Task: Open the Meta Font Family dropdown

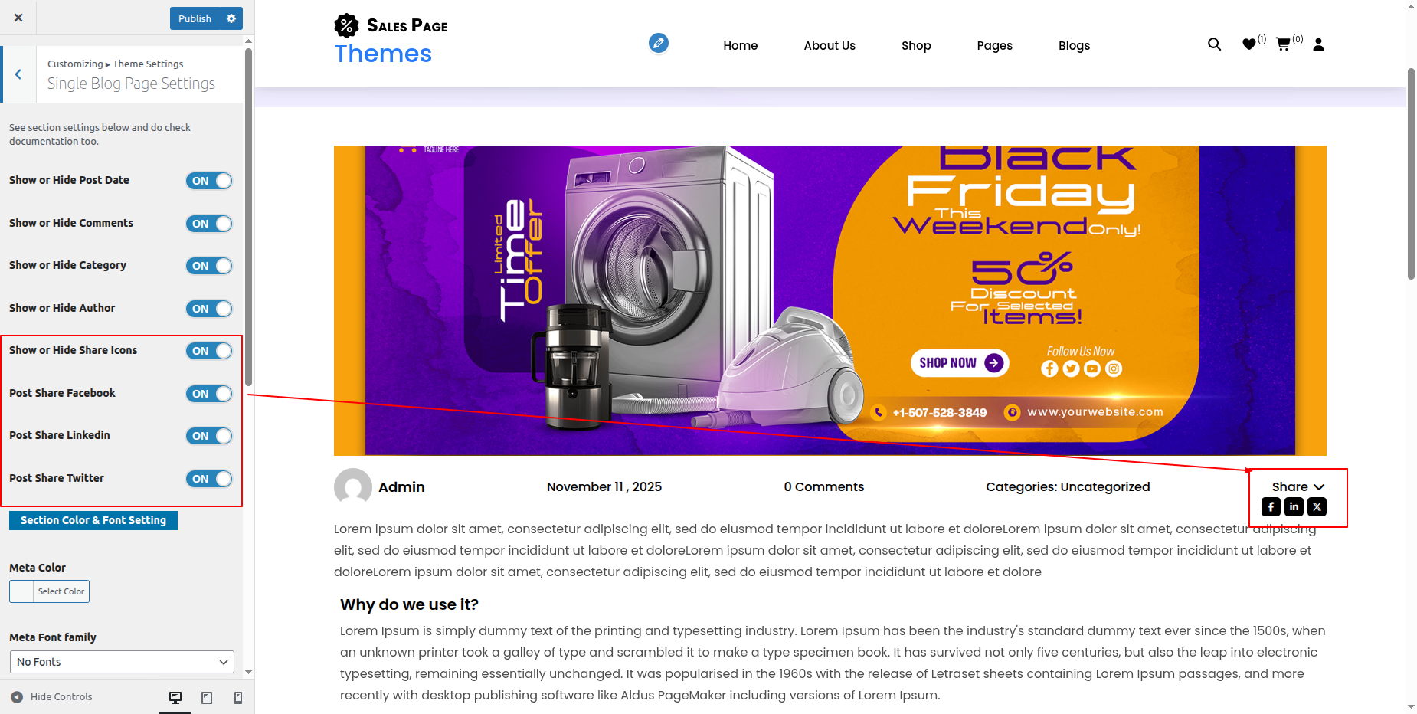Action: click(122, 662)
